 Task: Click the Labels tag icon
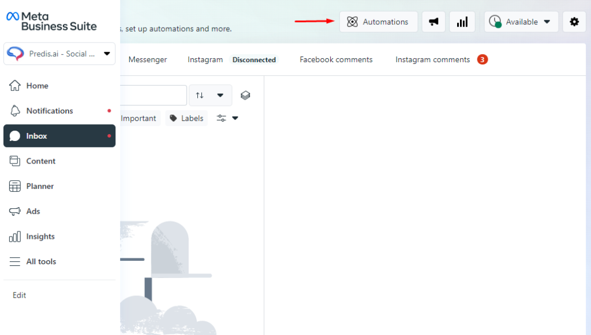coord(173,118)
